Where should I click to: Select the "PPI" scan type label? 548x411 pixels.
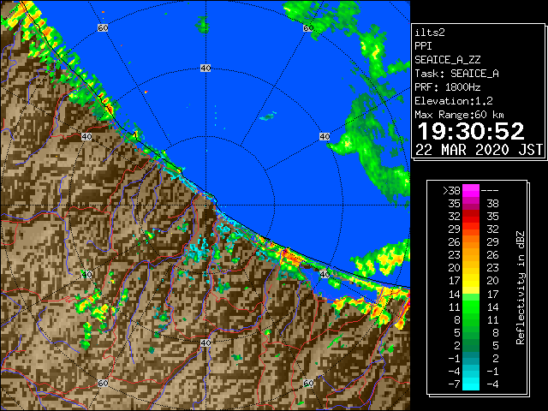pos(423,46)
